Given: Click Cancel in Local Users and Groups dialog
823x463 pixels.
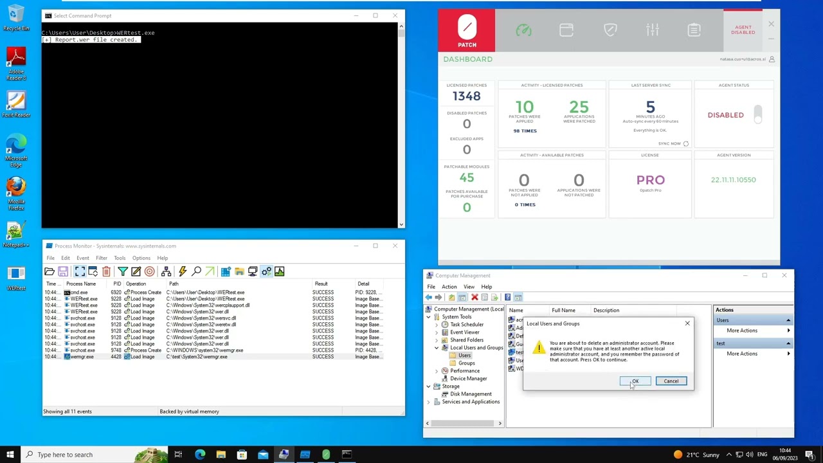Looking at the screenshot, I should tap(671, 381).
